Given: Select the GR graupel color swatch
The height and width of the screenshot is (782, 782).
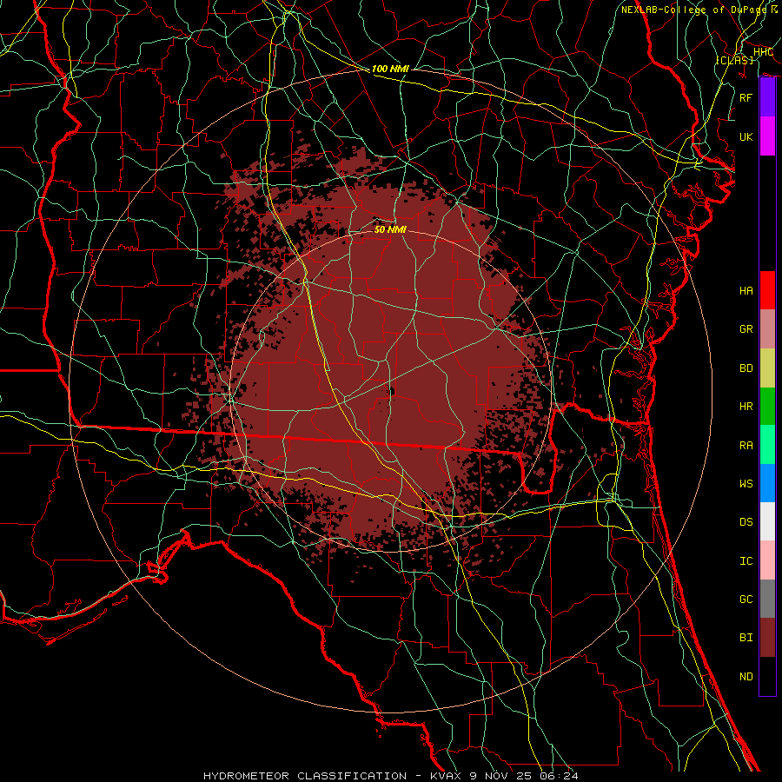Looking at the screenshot, I should [x=767, y=329].
